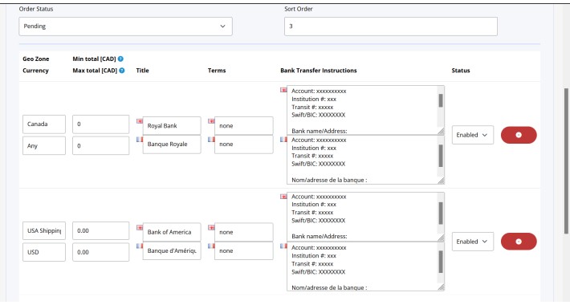This screenshot has width=570, height=305.
Task: Grab scrollbar in Bank of America English instructions
Action: pos(441,213)
